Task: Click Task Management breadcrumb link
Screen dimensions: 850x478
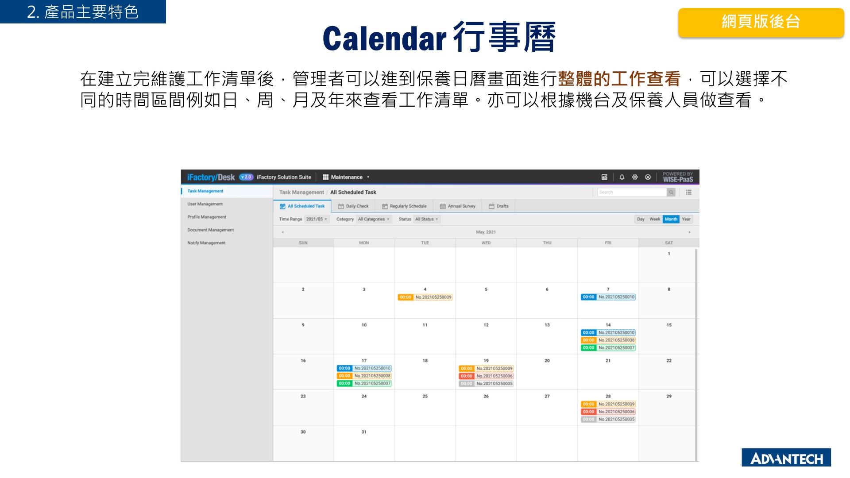Action: 301,192
